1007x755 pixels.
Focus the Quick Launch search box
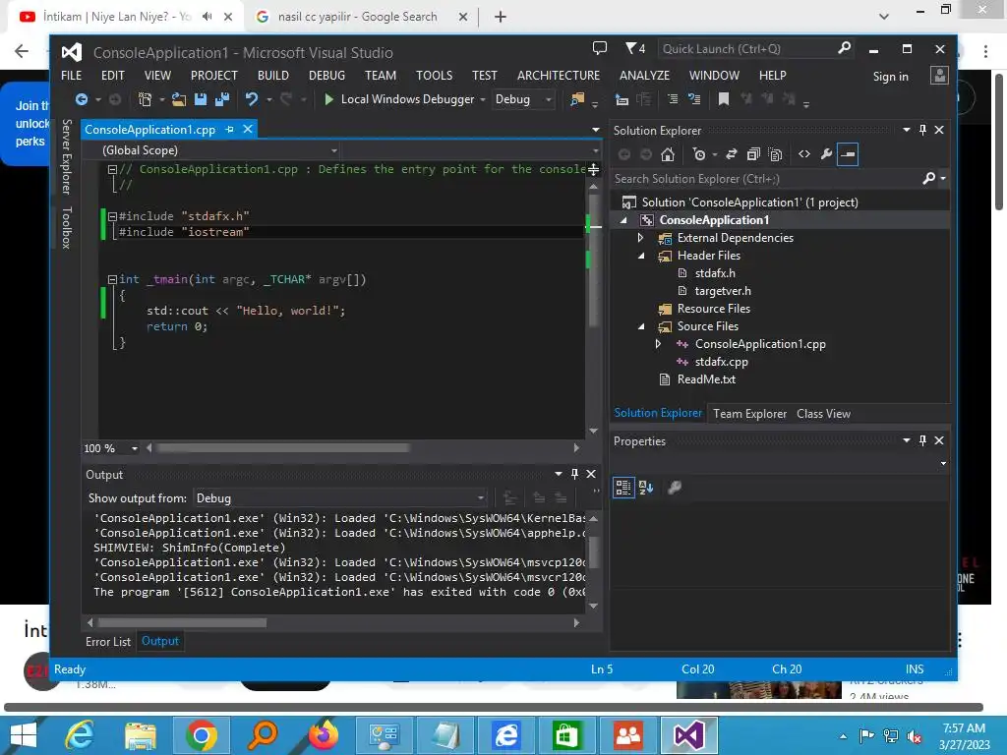(746, 49)
